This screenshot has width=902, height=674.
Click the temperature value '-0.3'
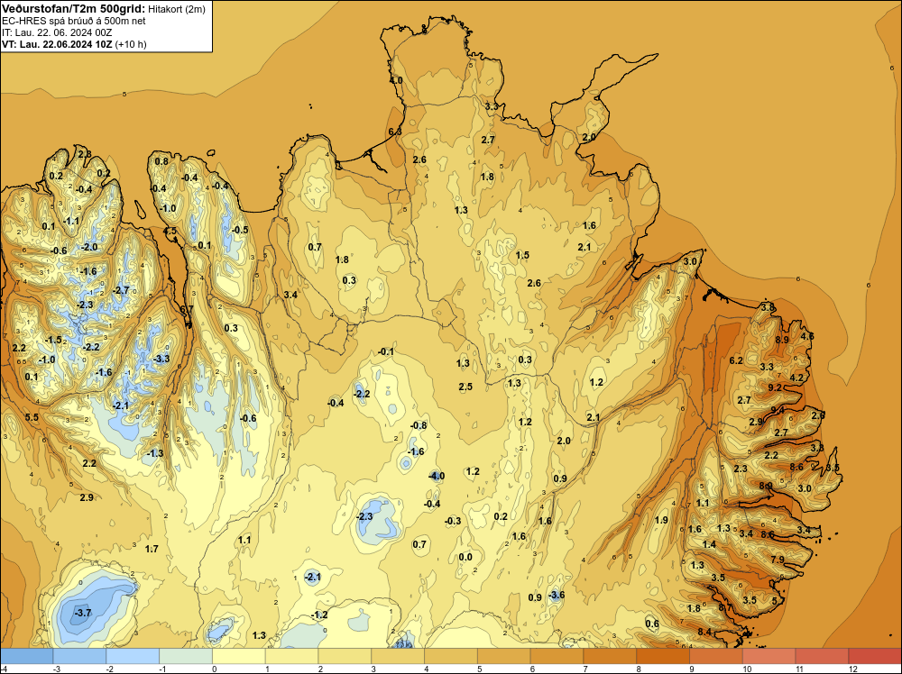pyautogui.click(x=454, y=521)
